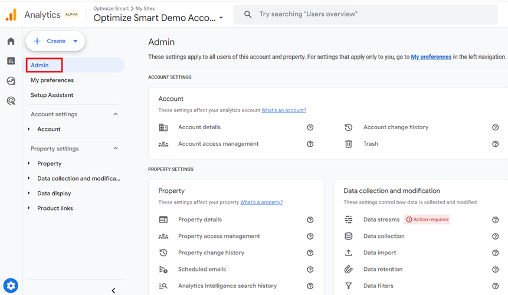Open Property change history
Viewport: 508px width, 295px height.
(211, 253)
